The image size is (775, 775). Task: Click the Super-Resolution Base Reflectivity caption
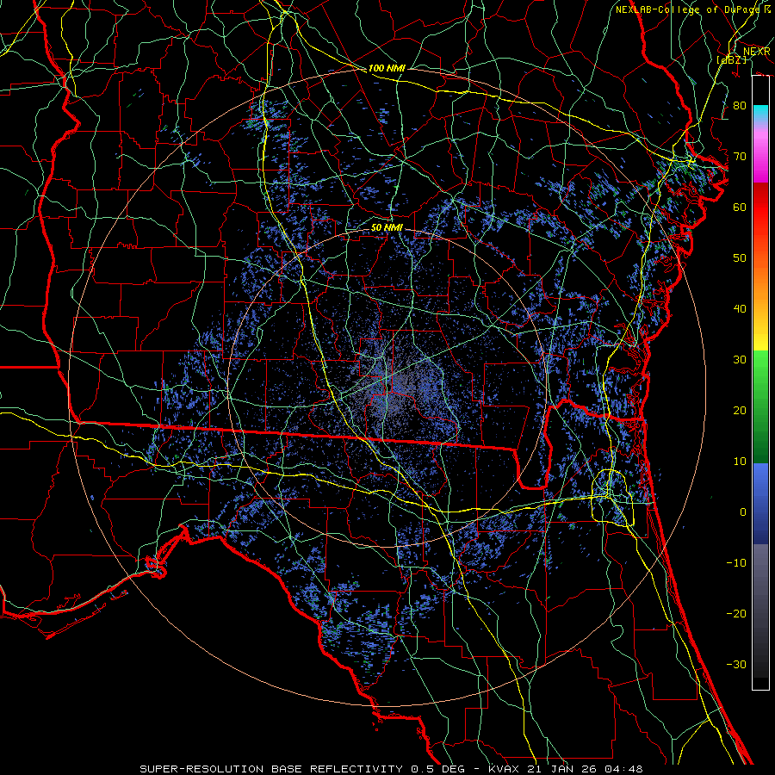click(x=391, y=769)
